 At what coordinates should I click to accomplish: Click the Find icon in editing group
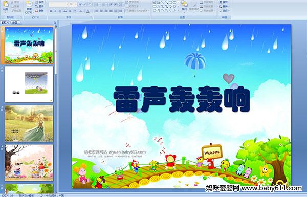[224, 2]
